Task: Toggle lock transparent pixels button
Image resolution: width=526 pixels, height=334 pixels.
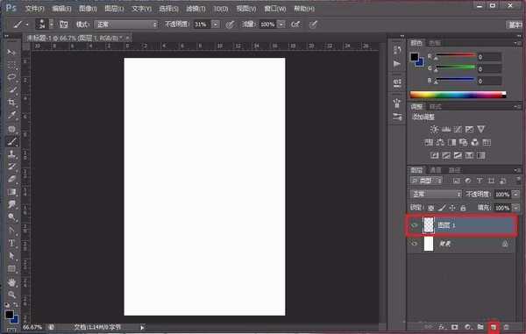Action: 431,208
